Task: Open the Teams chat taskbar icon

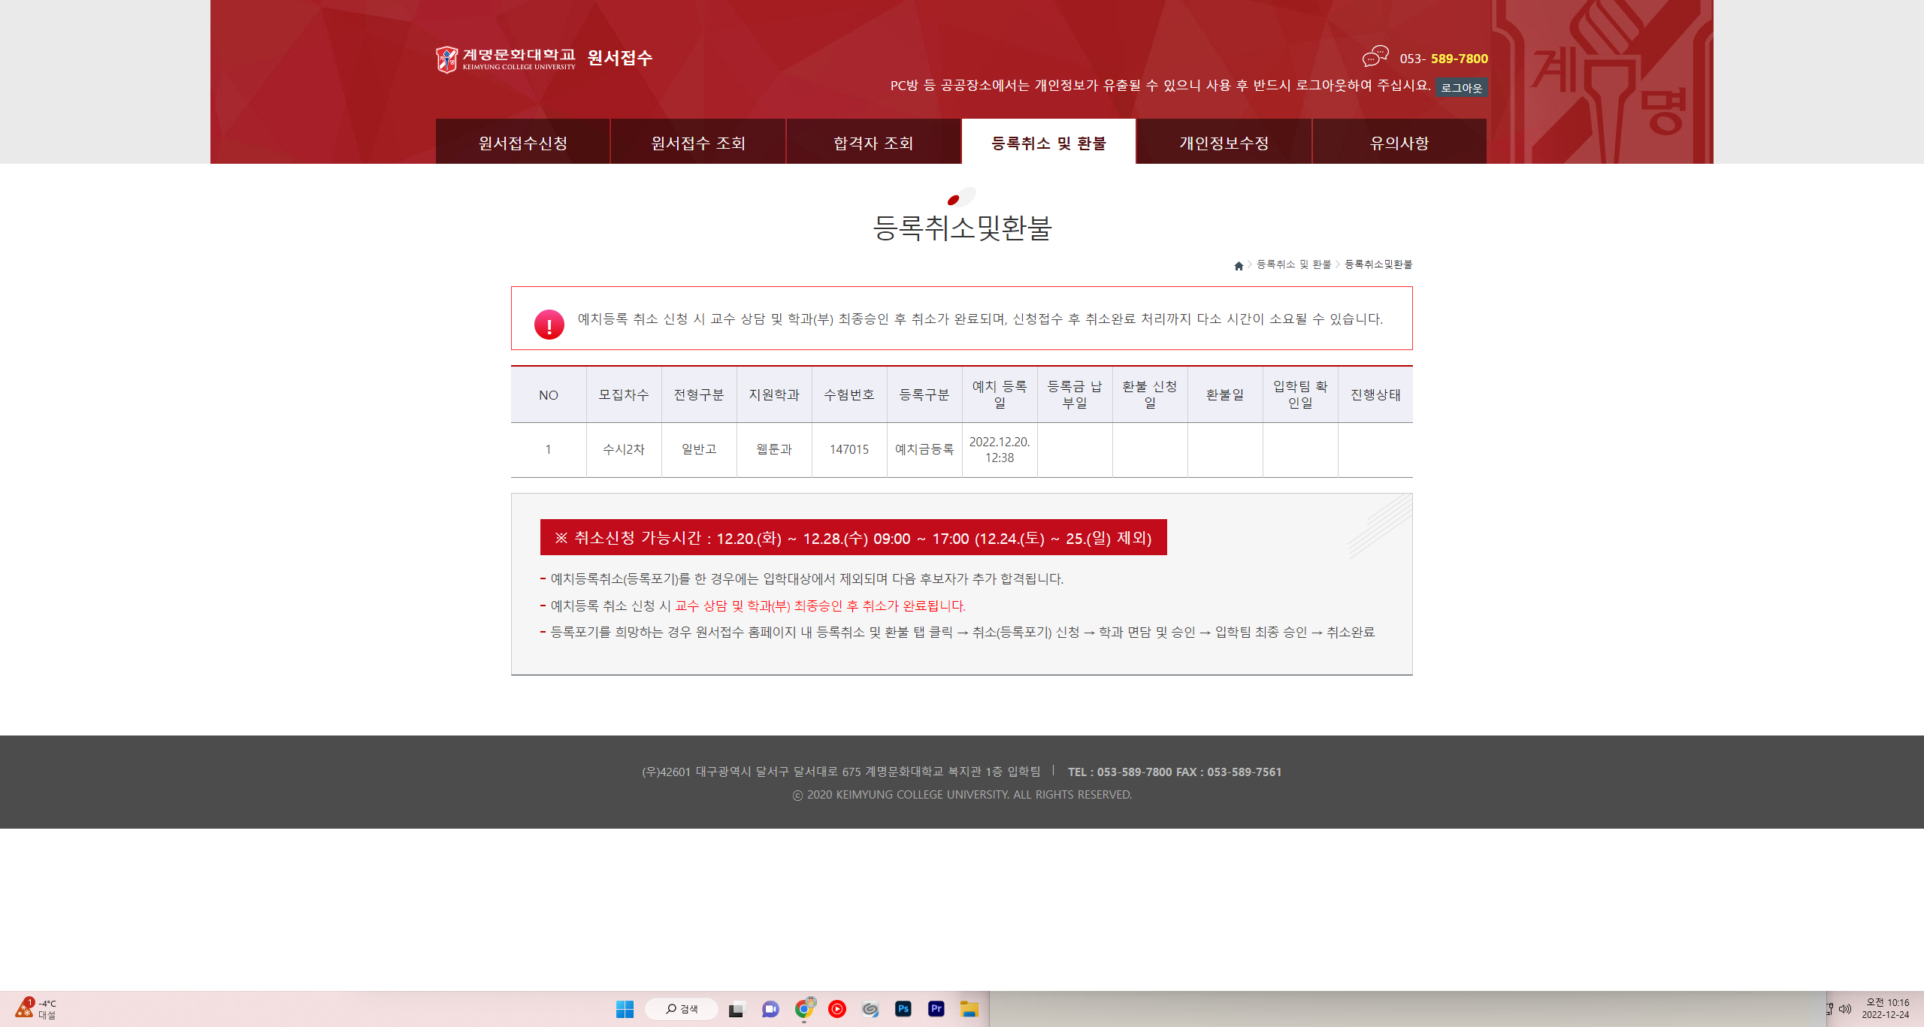Action: 770,1009
